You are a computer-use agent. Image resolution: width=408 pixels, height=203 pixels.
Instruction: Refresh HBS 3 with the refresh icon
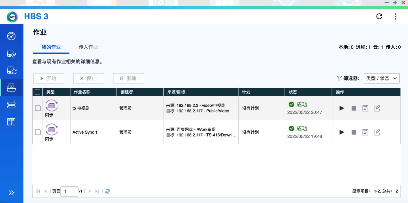point(379,16)
